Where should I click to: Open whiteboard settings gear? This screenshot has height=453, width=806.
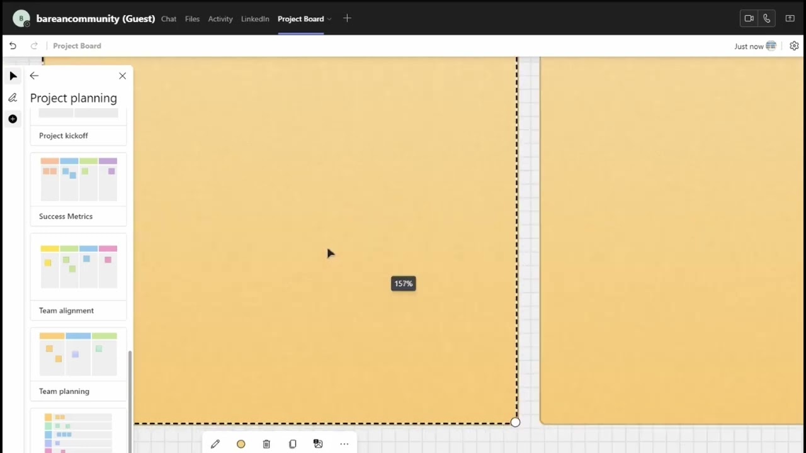(794, 46)
